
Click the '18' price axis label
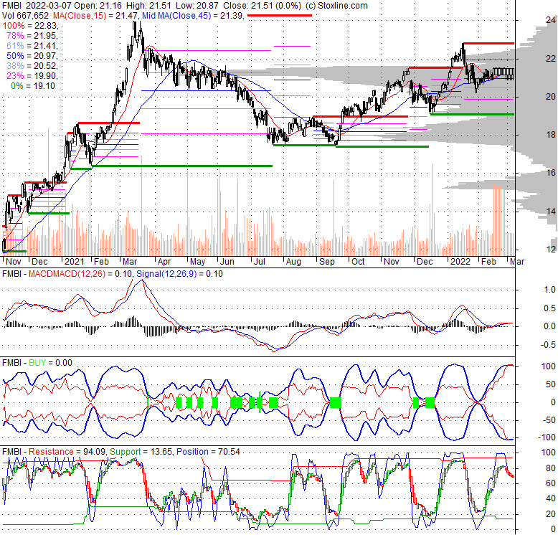551,135
